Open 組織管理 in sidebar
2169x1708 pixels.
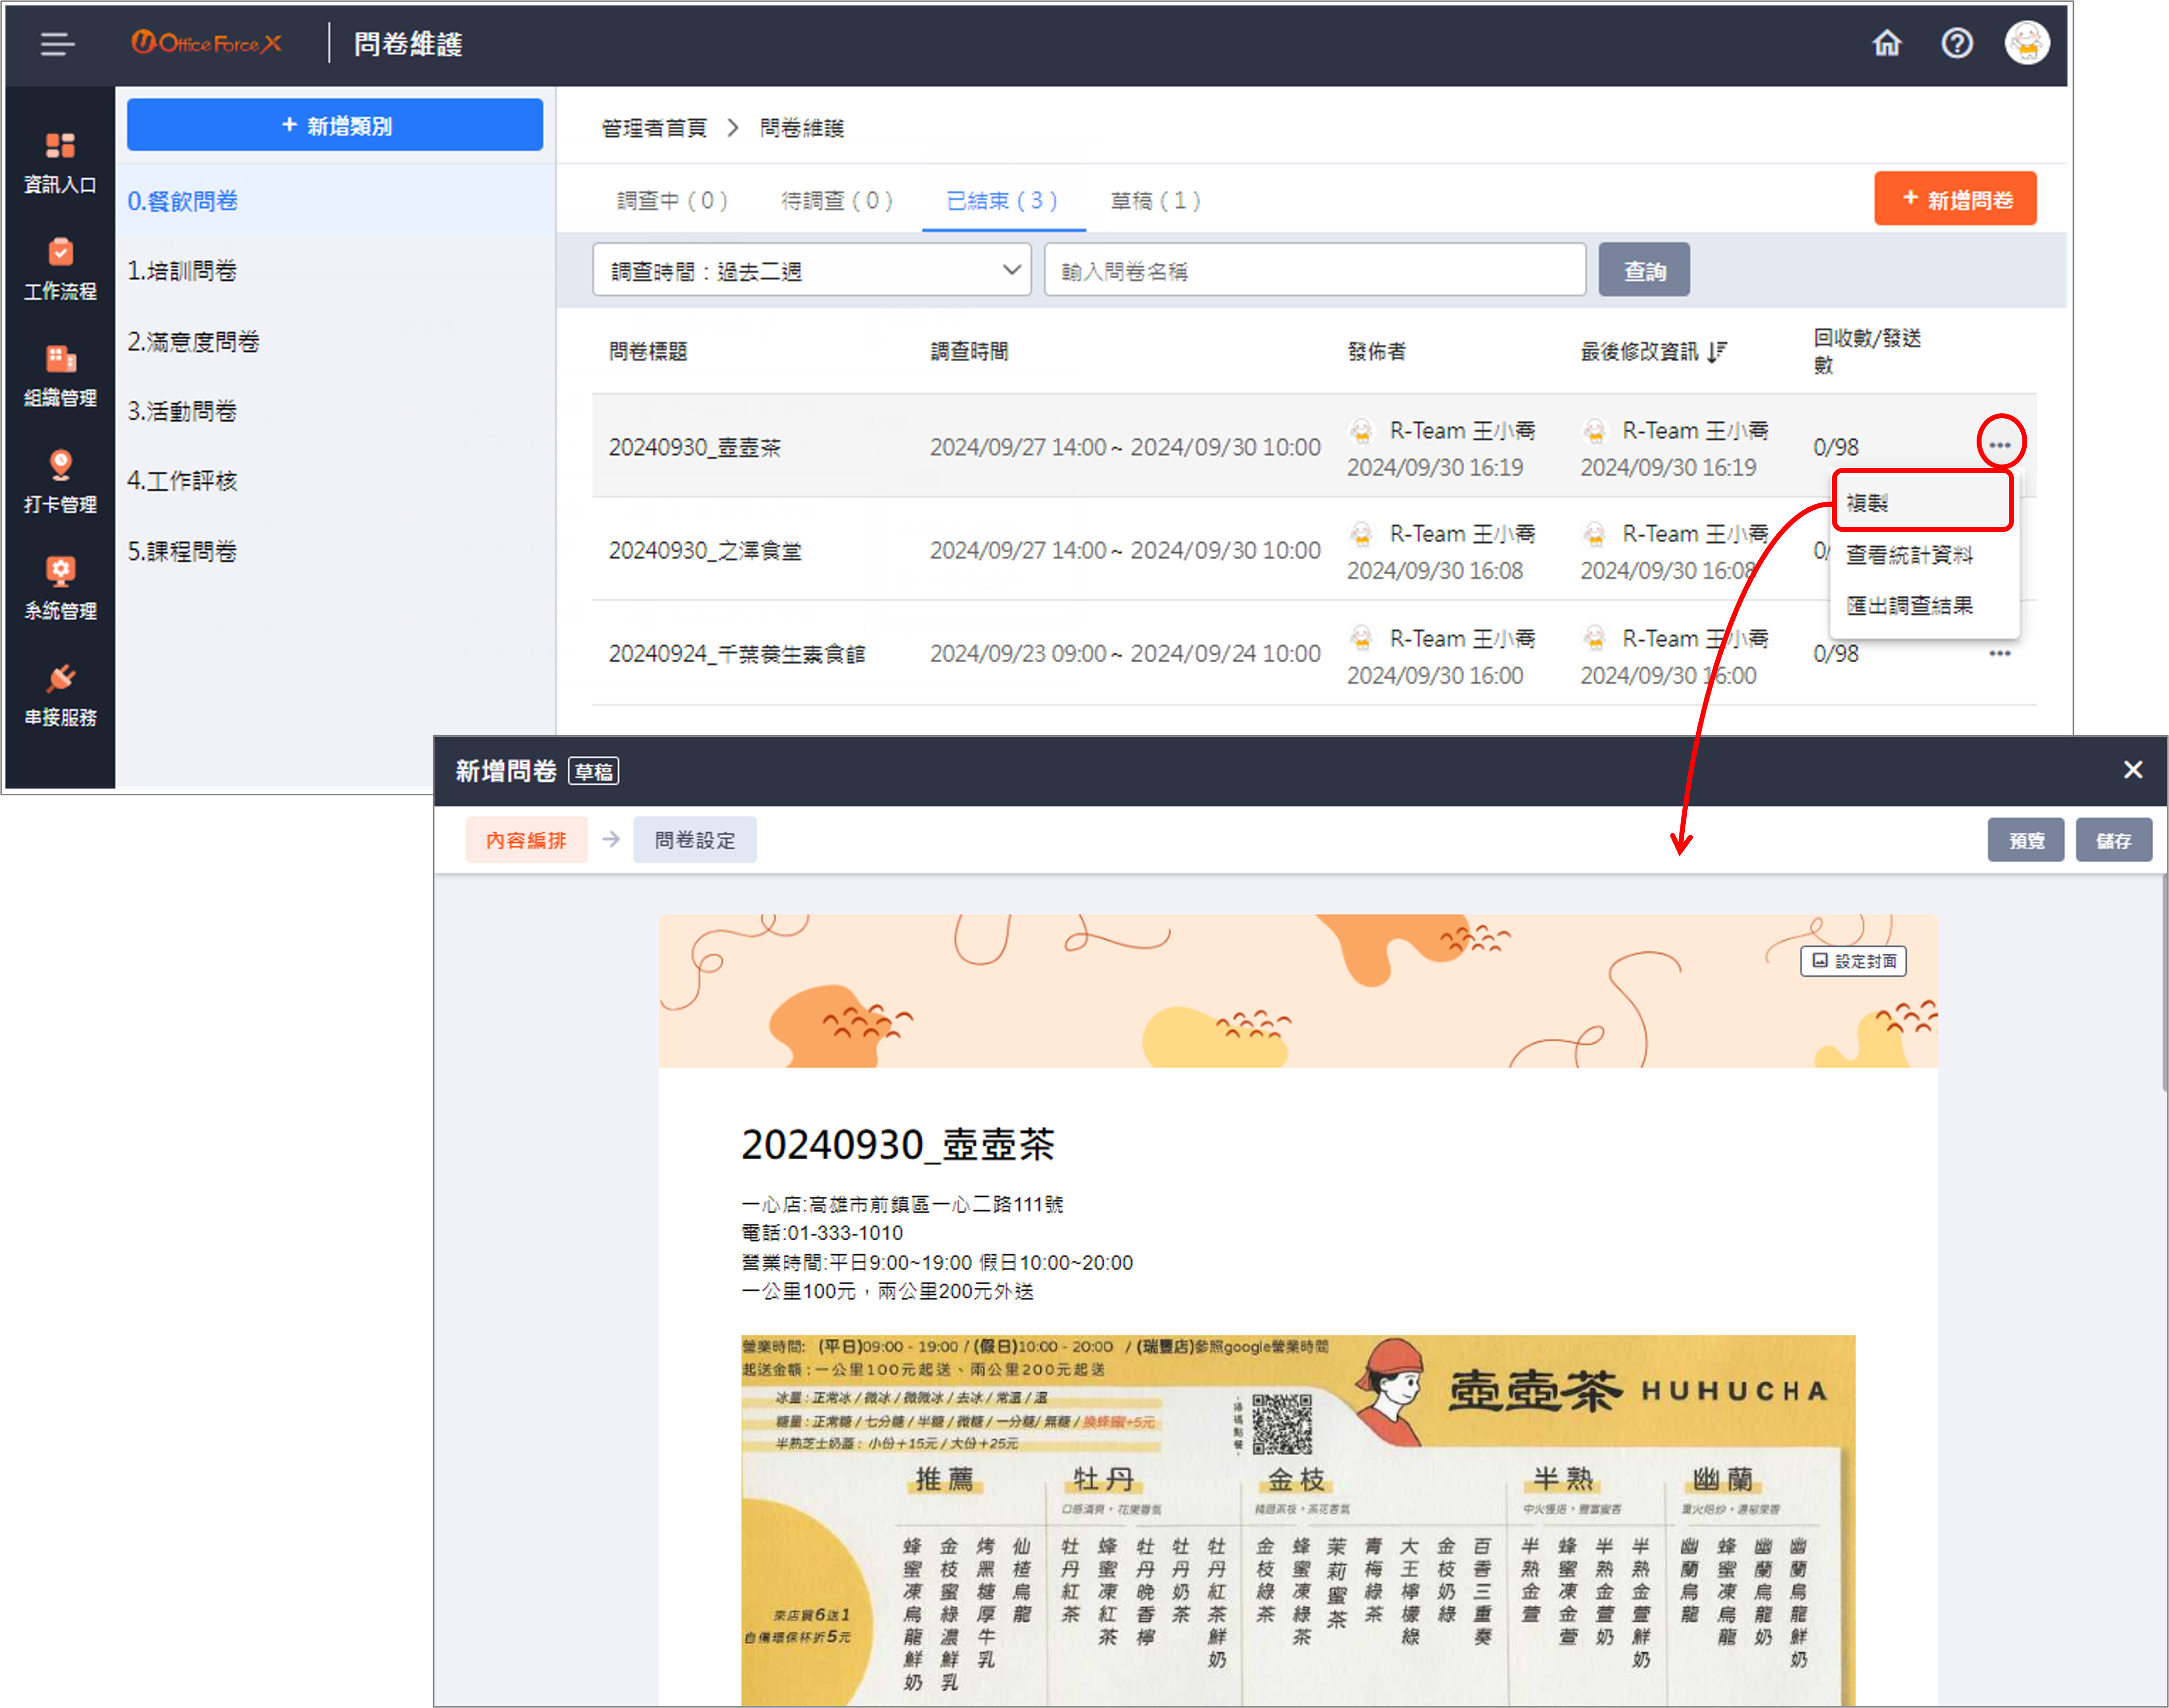[x=60, y=376]
